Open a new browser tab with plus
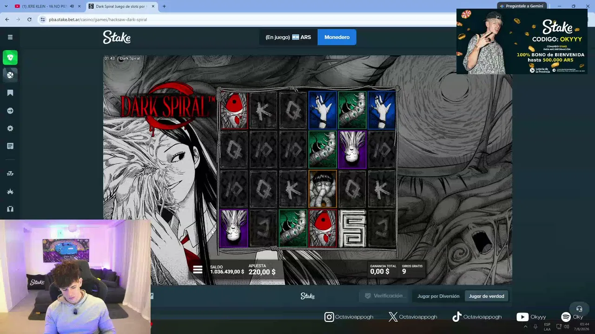 164,6
